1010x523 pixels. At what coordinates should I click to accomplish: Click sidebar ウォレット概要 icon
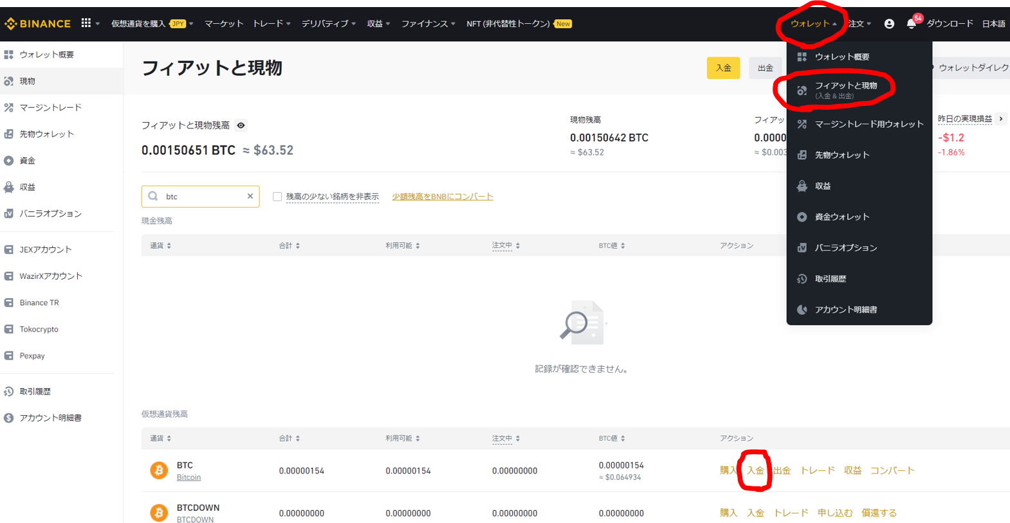[x=9, y=55]
